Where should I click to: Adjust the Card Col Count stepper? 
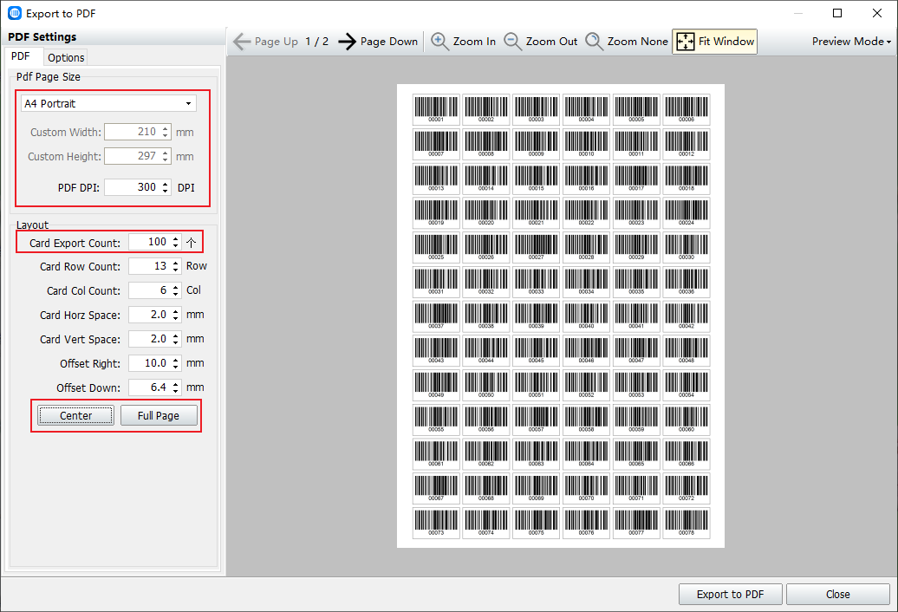pos(175,290)
